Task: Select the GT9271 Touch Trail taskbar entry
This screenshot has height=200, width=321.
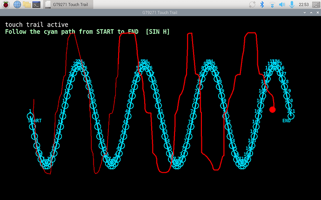Action: point(68,5)
